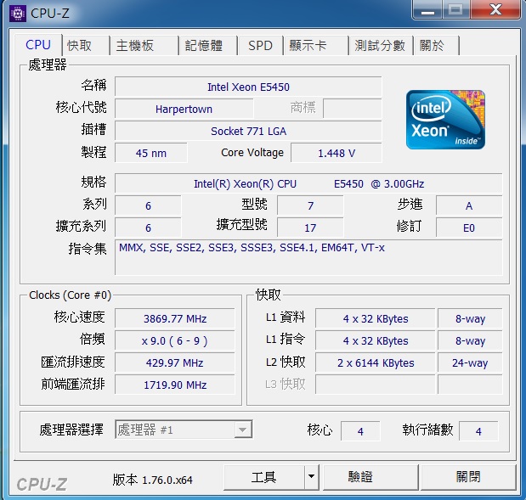Click the Intel Xeon inside logo
The width and height of the screenshot is (526, 500).
coord(445,120)
